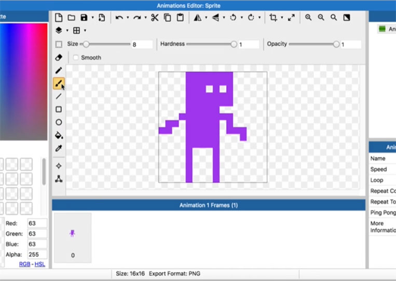396x281 pixels.
Task: Click the Size slider handle
Action: coord(86,44)
